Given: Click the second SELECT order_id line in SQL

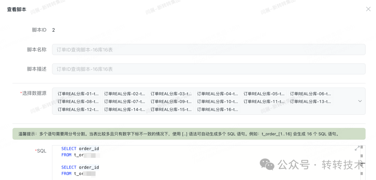Looking at the screenshot, I should 80,167.
